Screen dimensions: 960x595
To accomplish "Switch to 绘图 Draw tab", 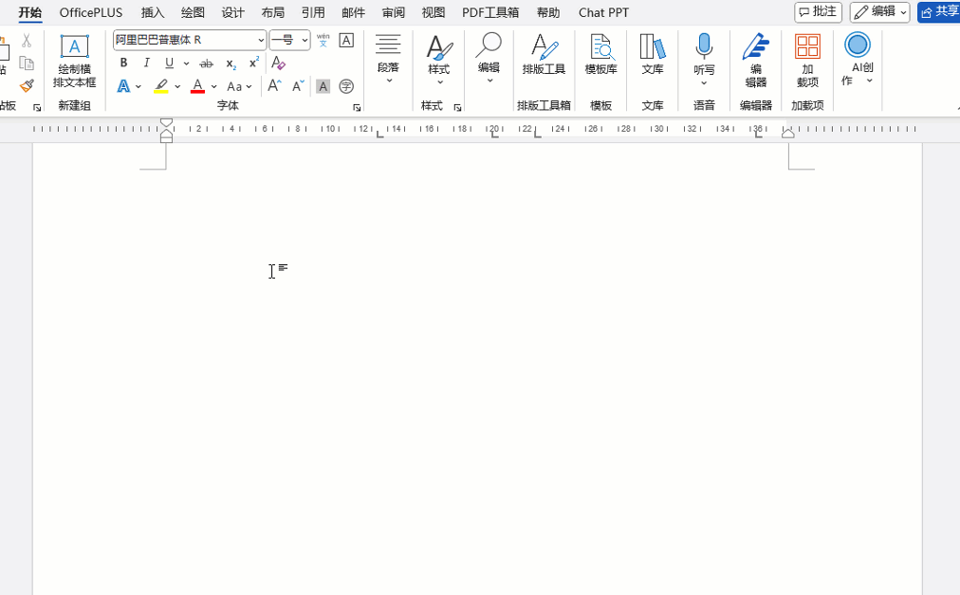I will click(193, 13).
